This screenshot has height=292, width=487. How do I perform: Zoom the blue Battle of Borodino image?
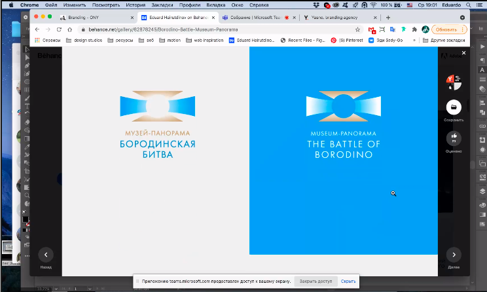pos(344,151)
